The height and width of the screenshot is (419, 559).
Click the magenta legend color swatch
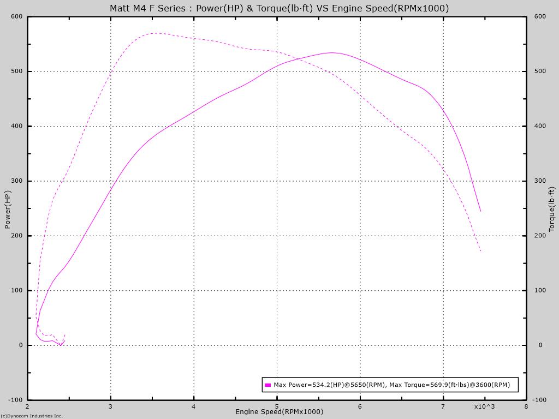(x=268, y=385)
